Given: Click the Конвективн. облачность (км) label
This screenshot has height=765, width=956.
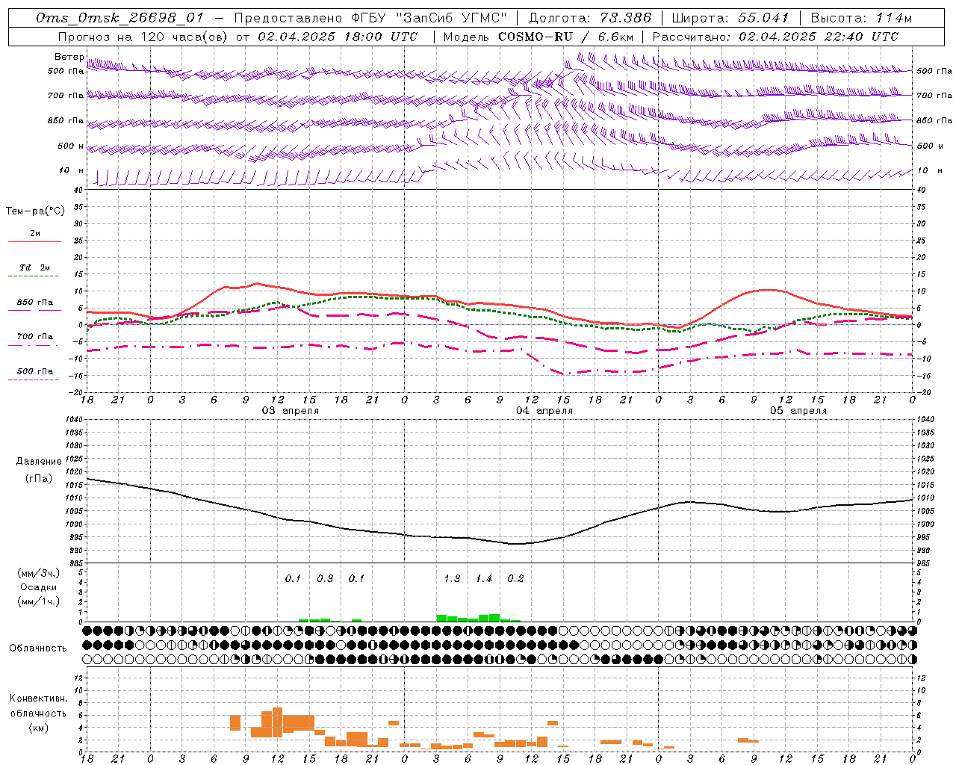Looking at the screenshot, I should pos(38,713).
